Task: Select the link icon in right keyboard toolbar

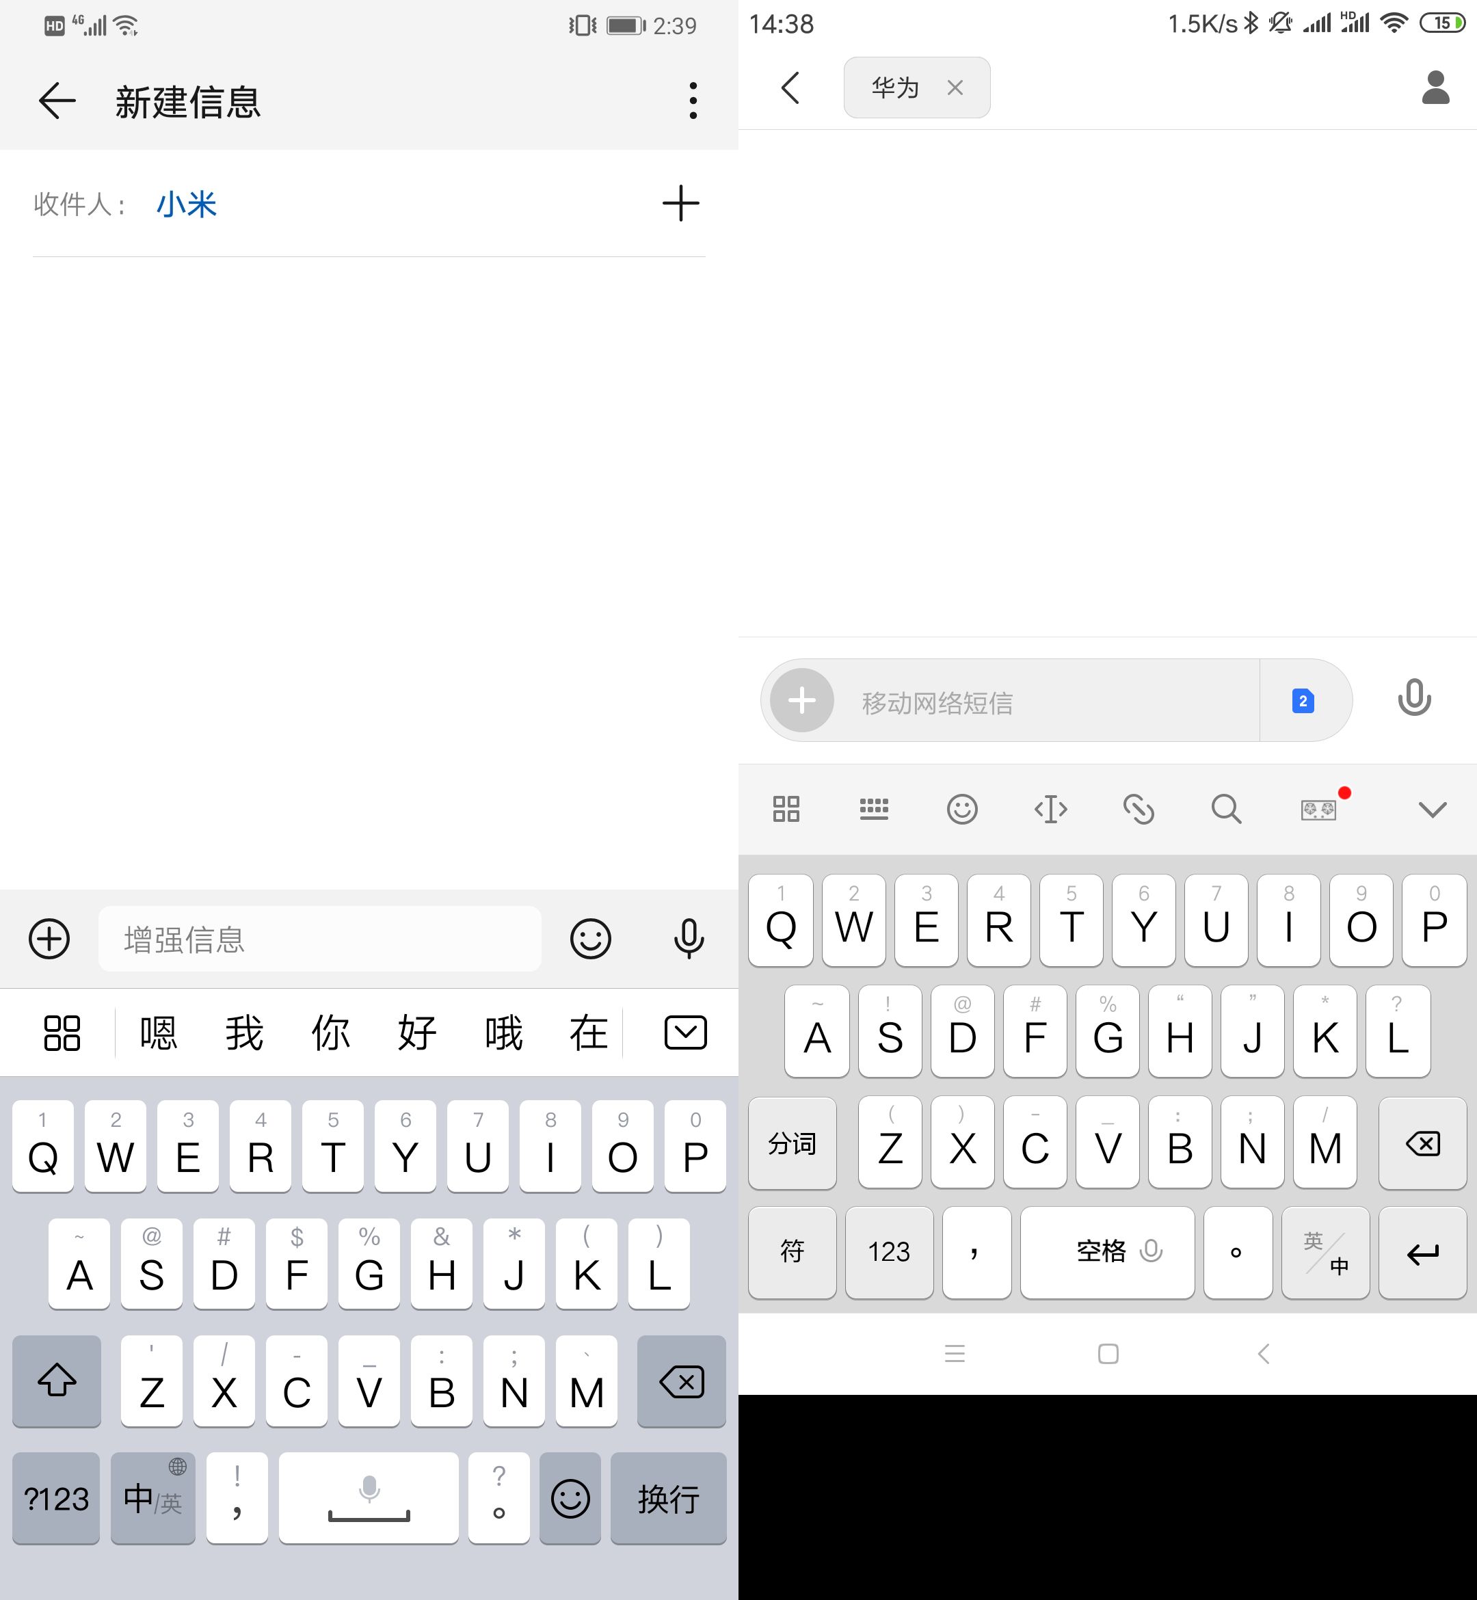Action: pos(1140,809)
